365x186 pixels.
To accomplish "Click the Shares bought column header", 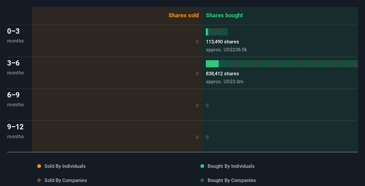I will click(x=225, y=15).
